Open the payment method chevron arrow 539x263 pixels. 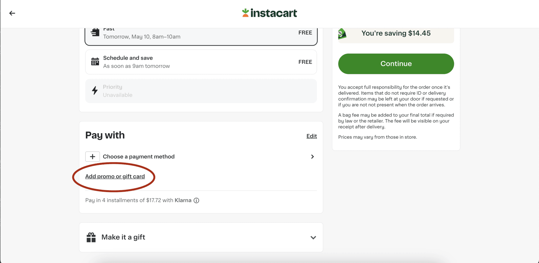point(312,156)
